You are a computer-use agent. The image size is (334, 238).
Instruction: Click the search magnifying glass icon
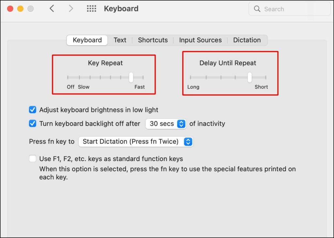click(x=257, y=9)
